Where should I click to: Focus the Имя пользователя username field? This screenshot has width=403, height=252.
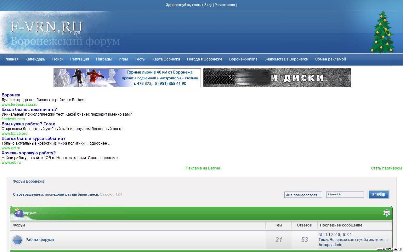point(303,195)
